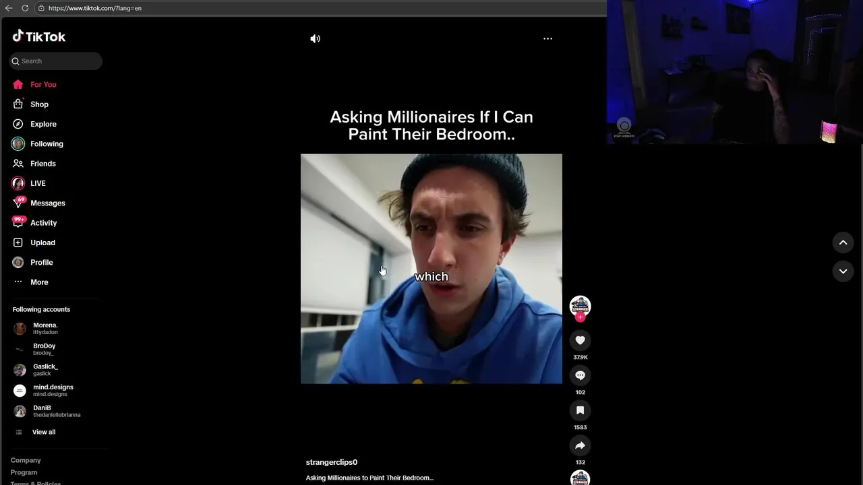Go to next video down arrow
Image resolution: width=863 pixels, height=485 pixels.
[843, 271]
